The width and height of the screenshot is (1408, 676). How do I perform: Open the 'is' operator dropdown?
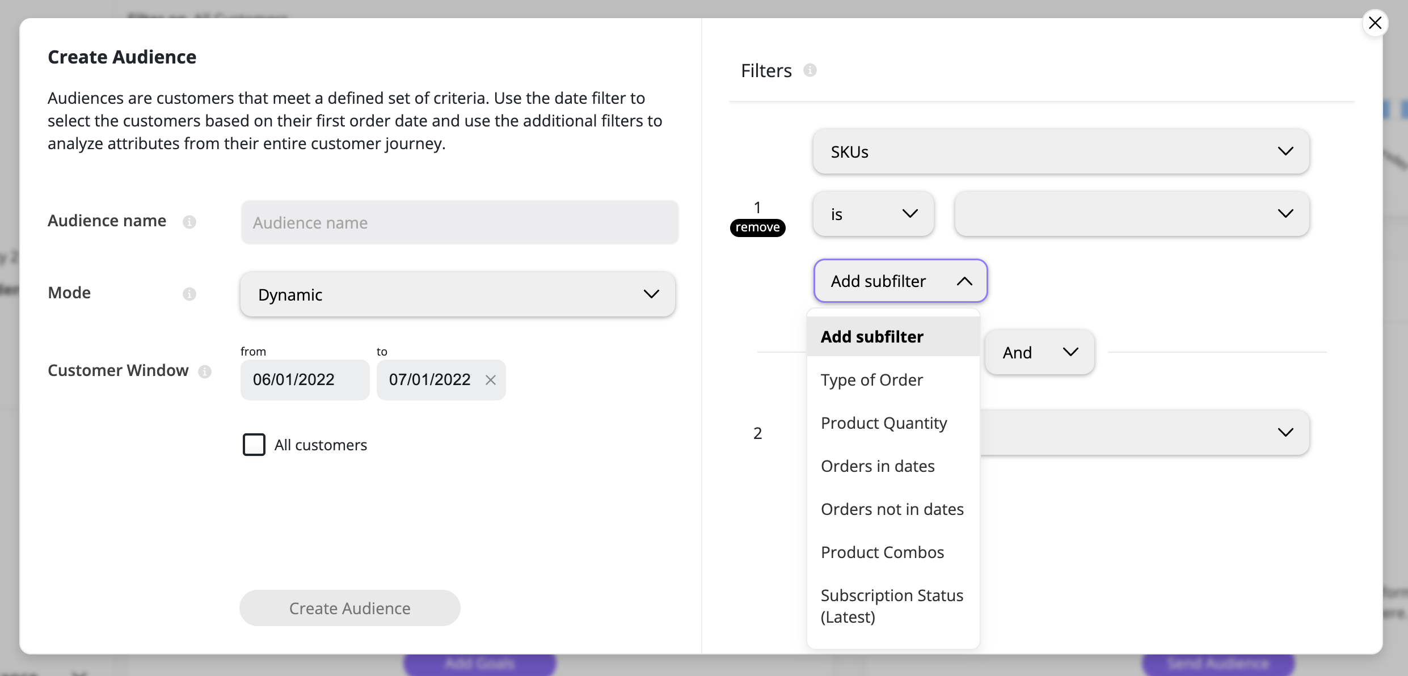[873, 214]
